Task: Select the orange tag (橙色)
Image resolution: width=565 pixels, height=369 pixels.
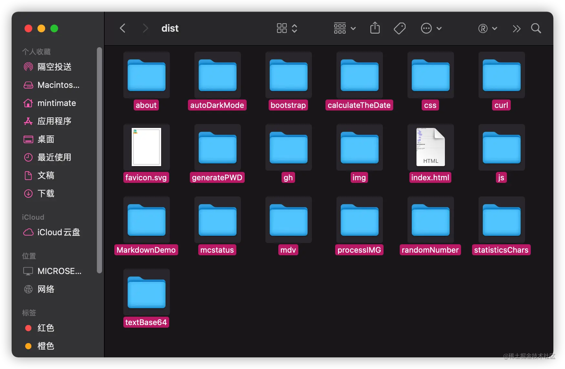Action: [x=45, y=346]
